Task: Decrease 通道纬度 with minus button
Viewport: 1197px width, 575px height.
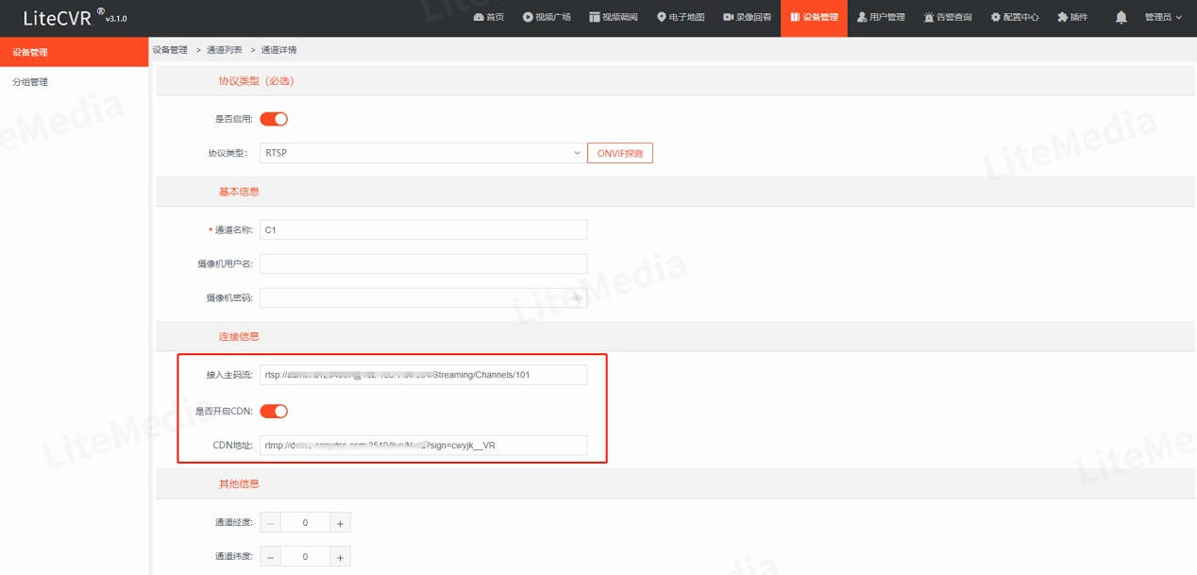Action: (x=270, y=556)
